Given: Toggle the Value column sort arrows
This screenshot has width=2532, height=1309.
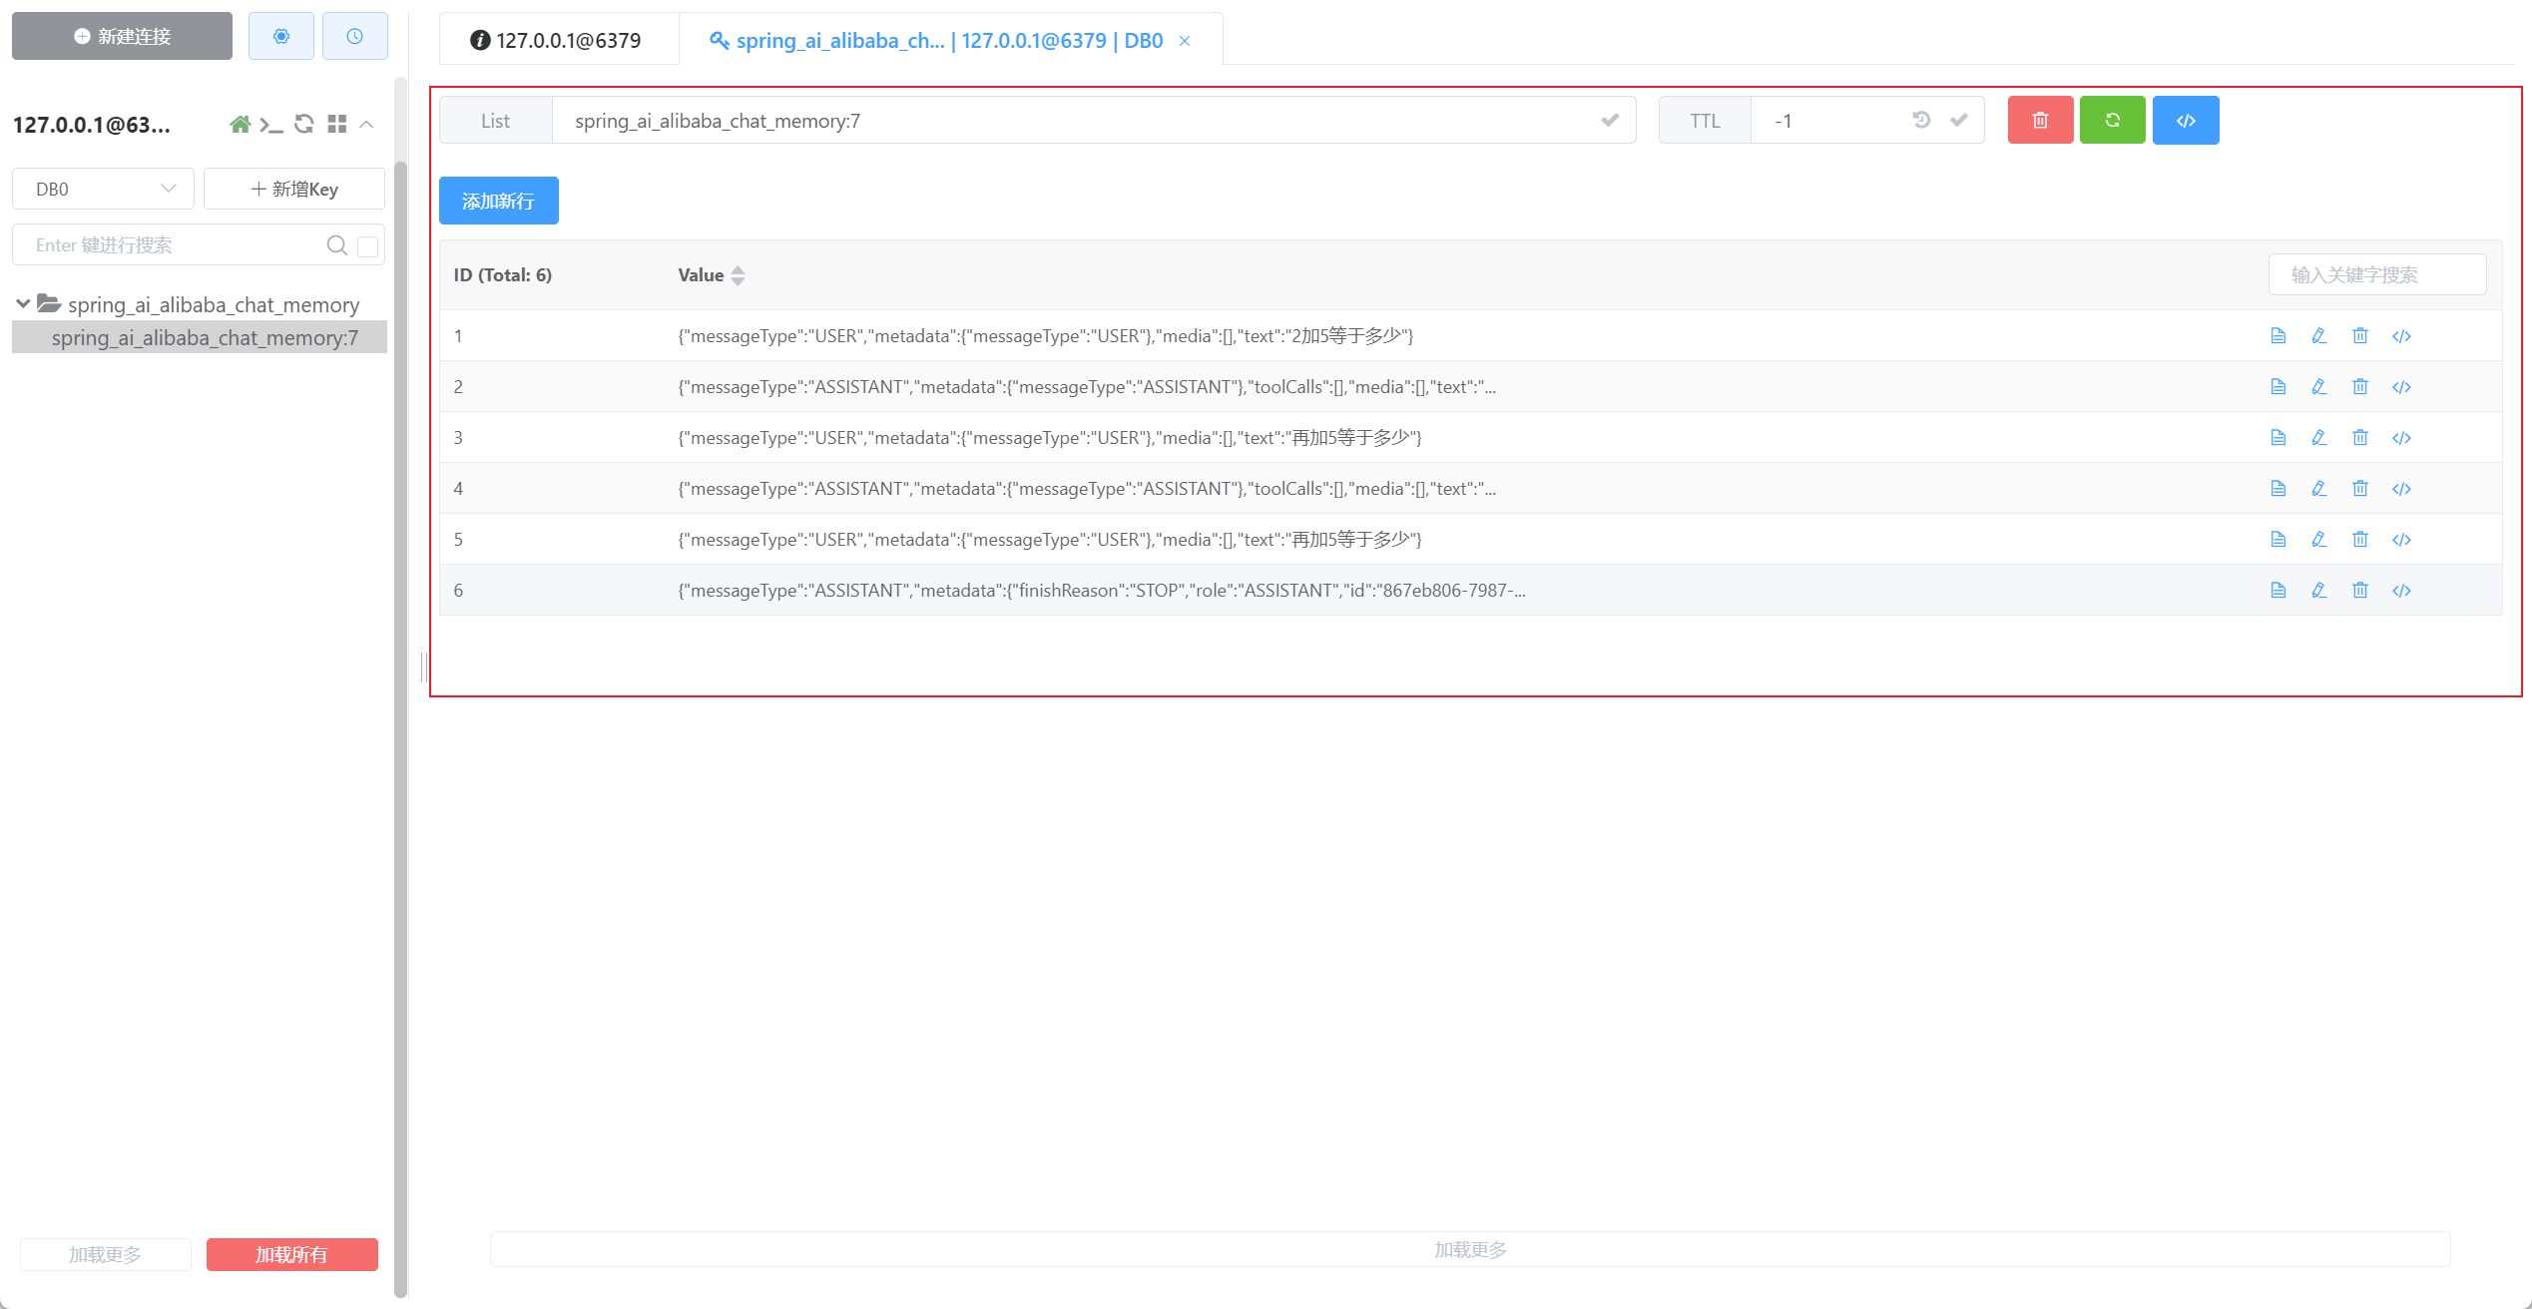Looking at the screenshot, I should pos(738,275).
